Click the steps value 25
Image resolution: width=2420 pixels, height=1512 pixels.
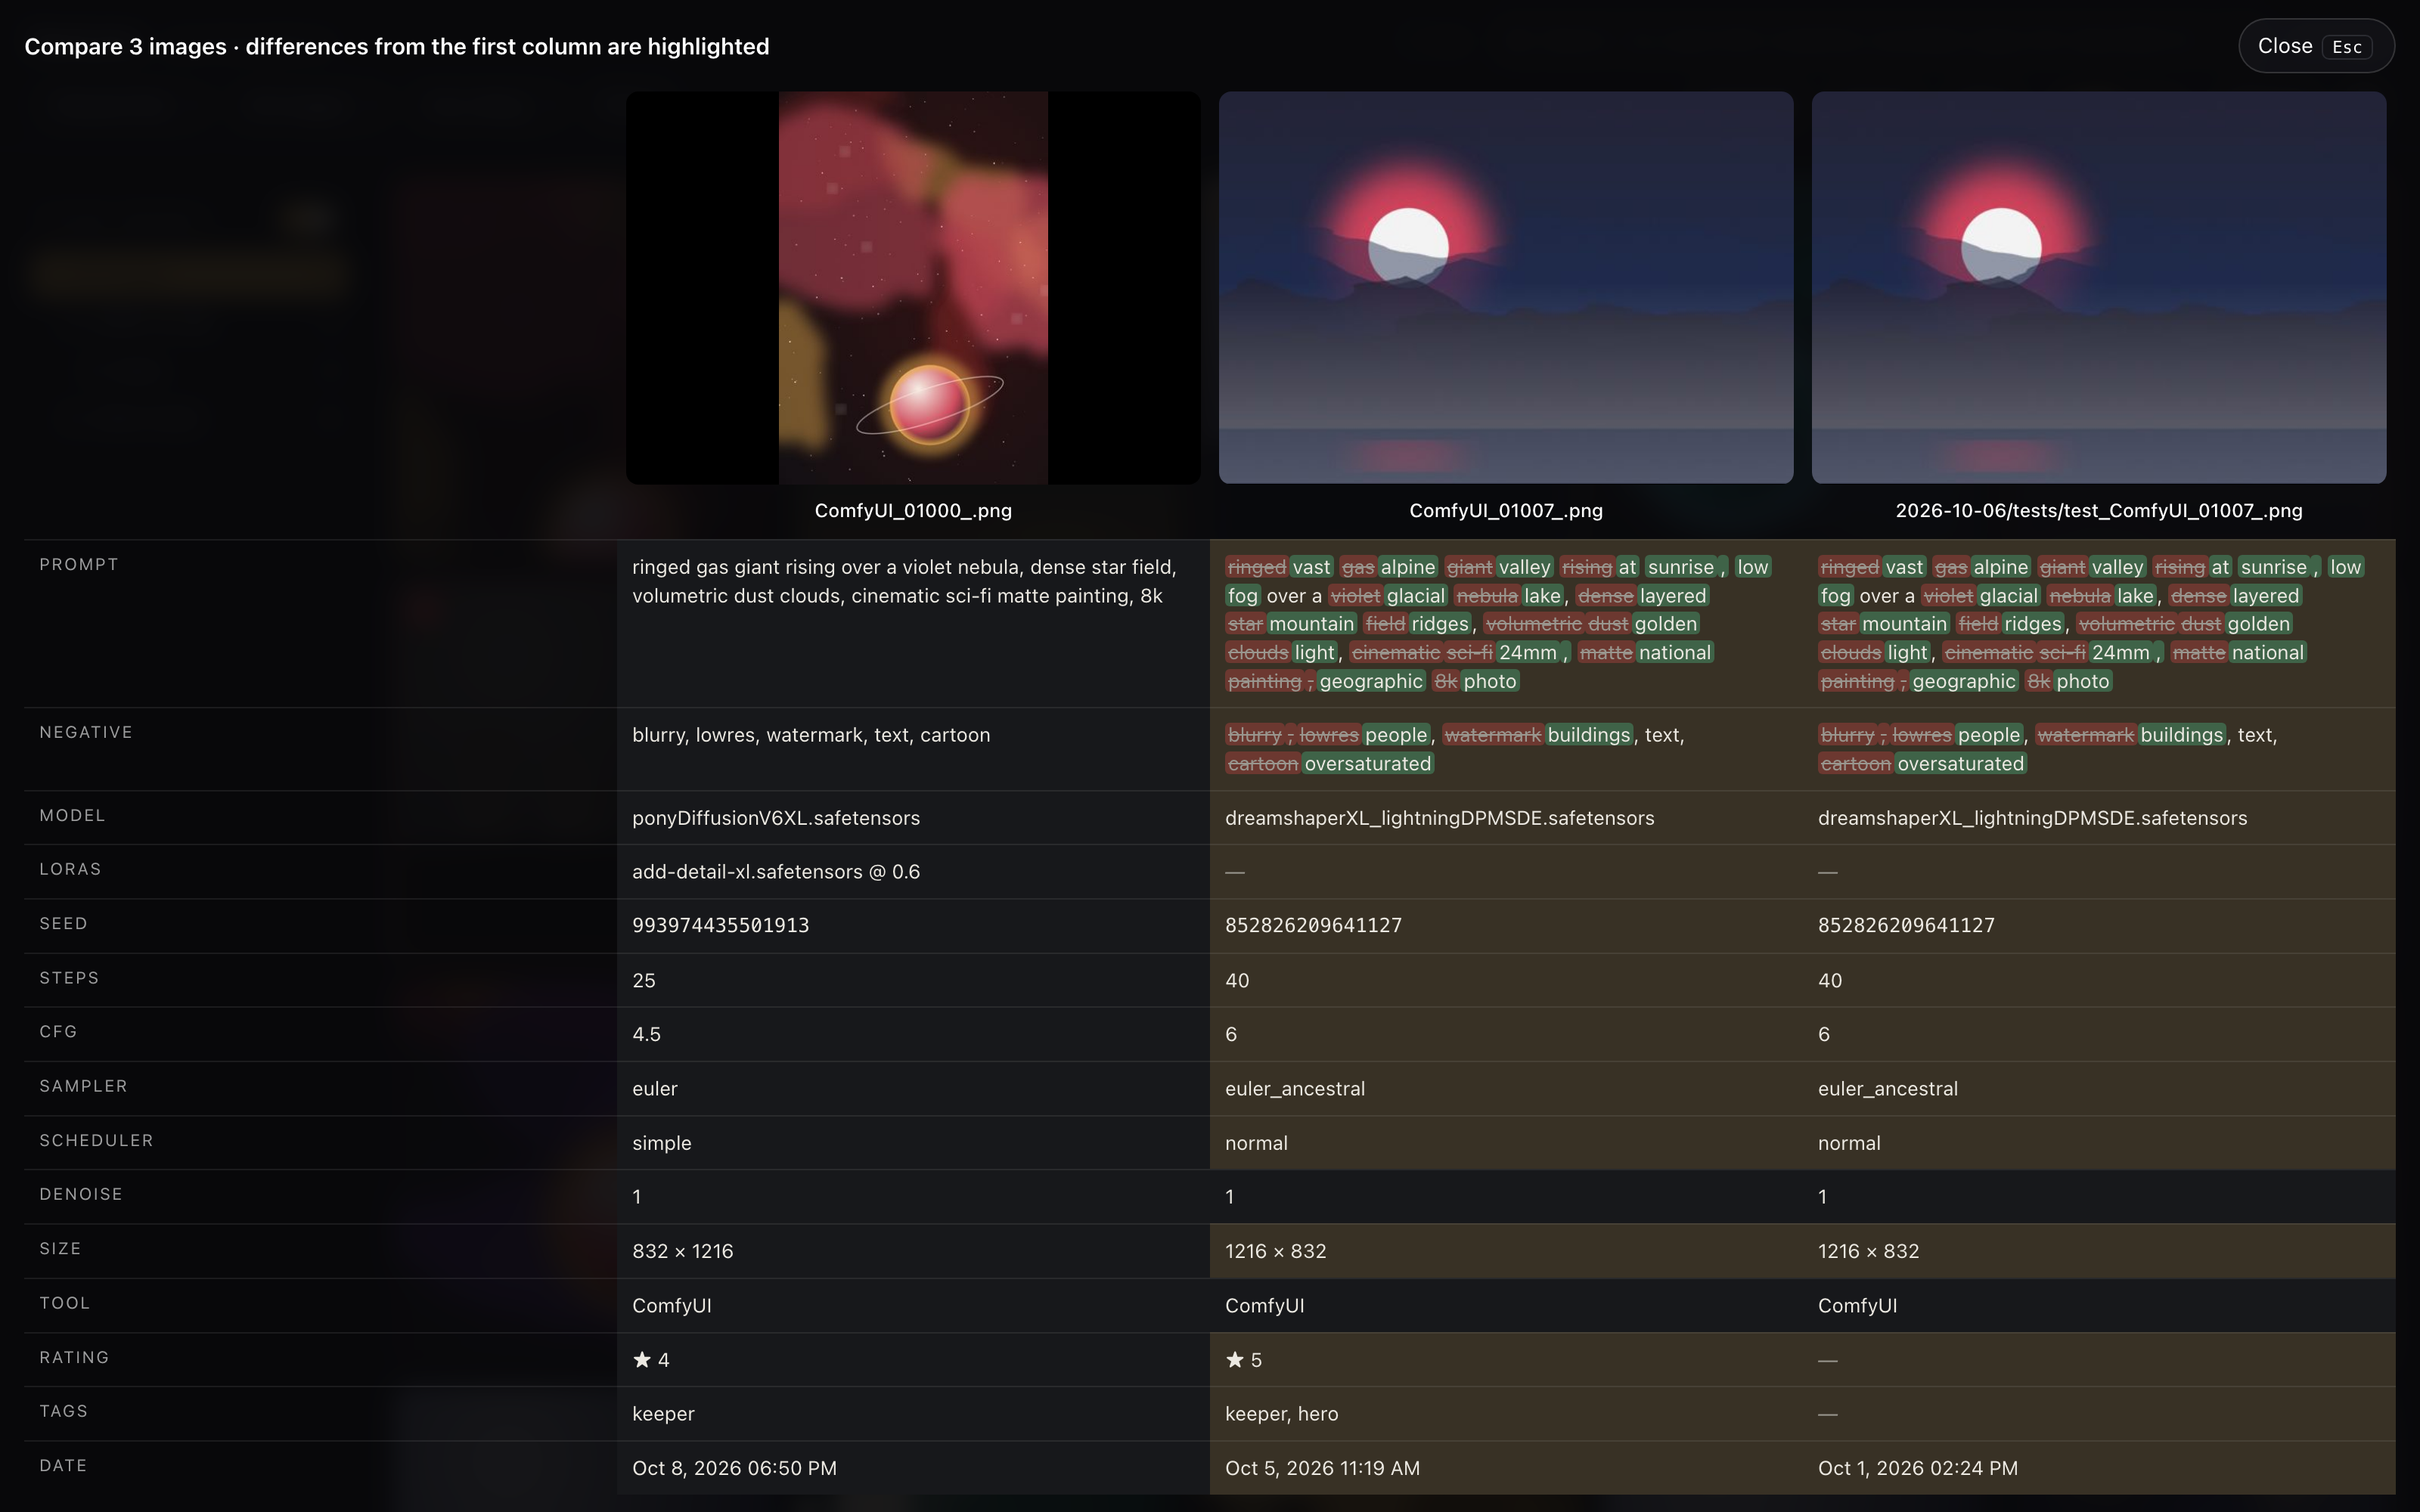pos(644,981)
